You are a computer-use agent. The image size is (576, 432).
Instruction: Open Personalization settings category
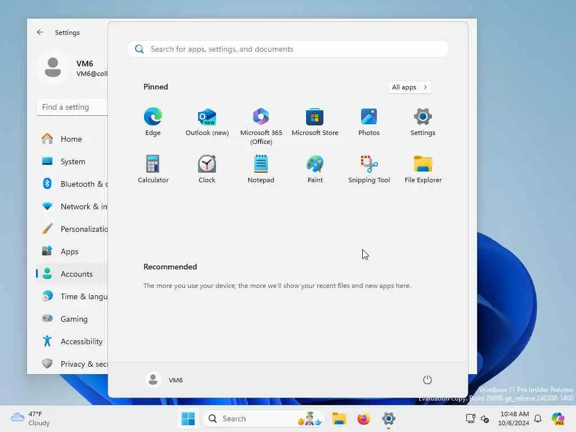pos(73,229)
